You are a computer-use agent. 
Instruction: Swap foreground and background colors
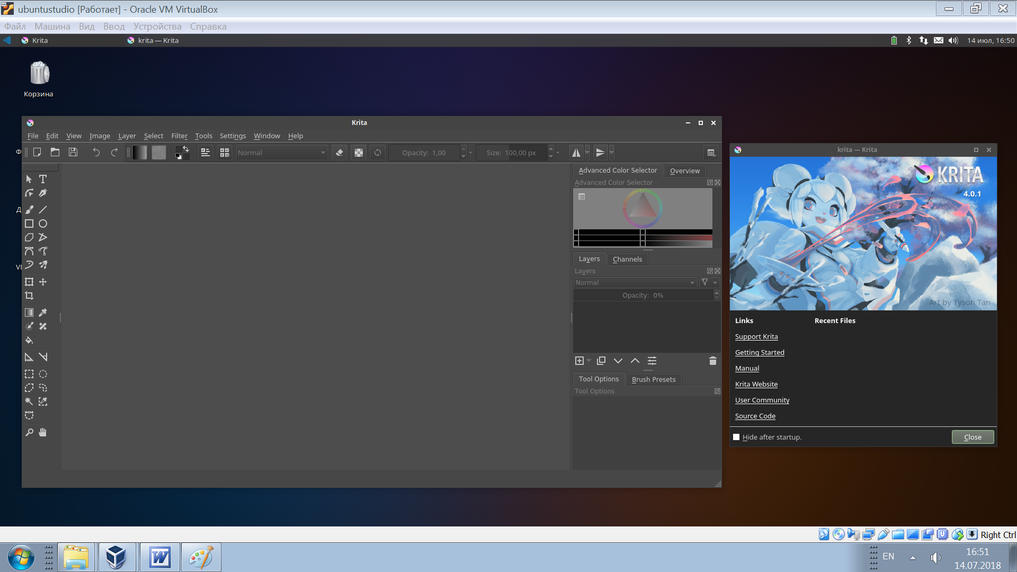[x=186, y=149]
